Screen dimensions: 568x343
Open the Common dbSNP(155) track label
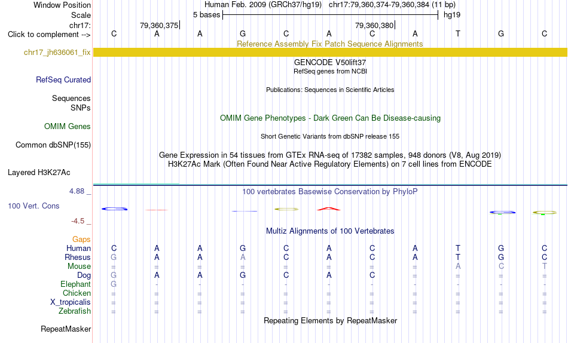click(53, 145)
